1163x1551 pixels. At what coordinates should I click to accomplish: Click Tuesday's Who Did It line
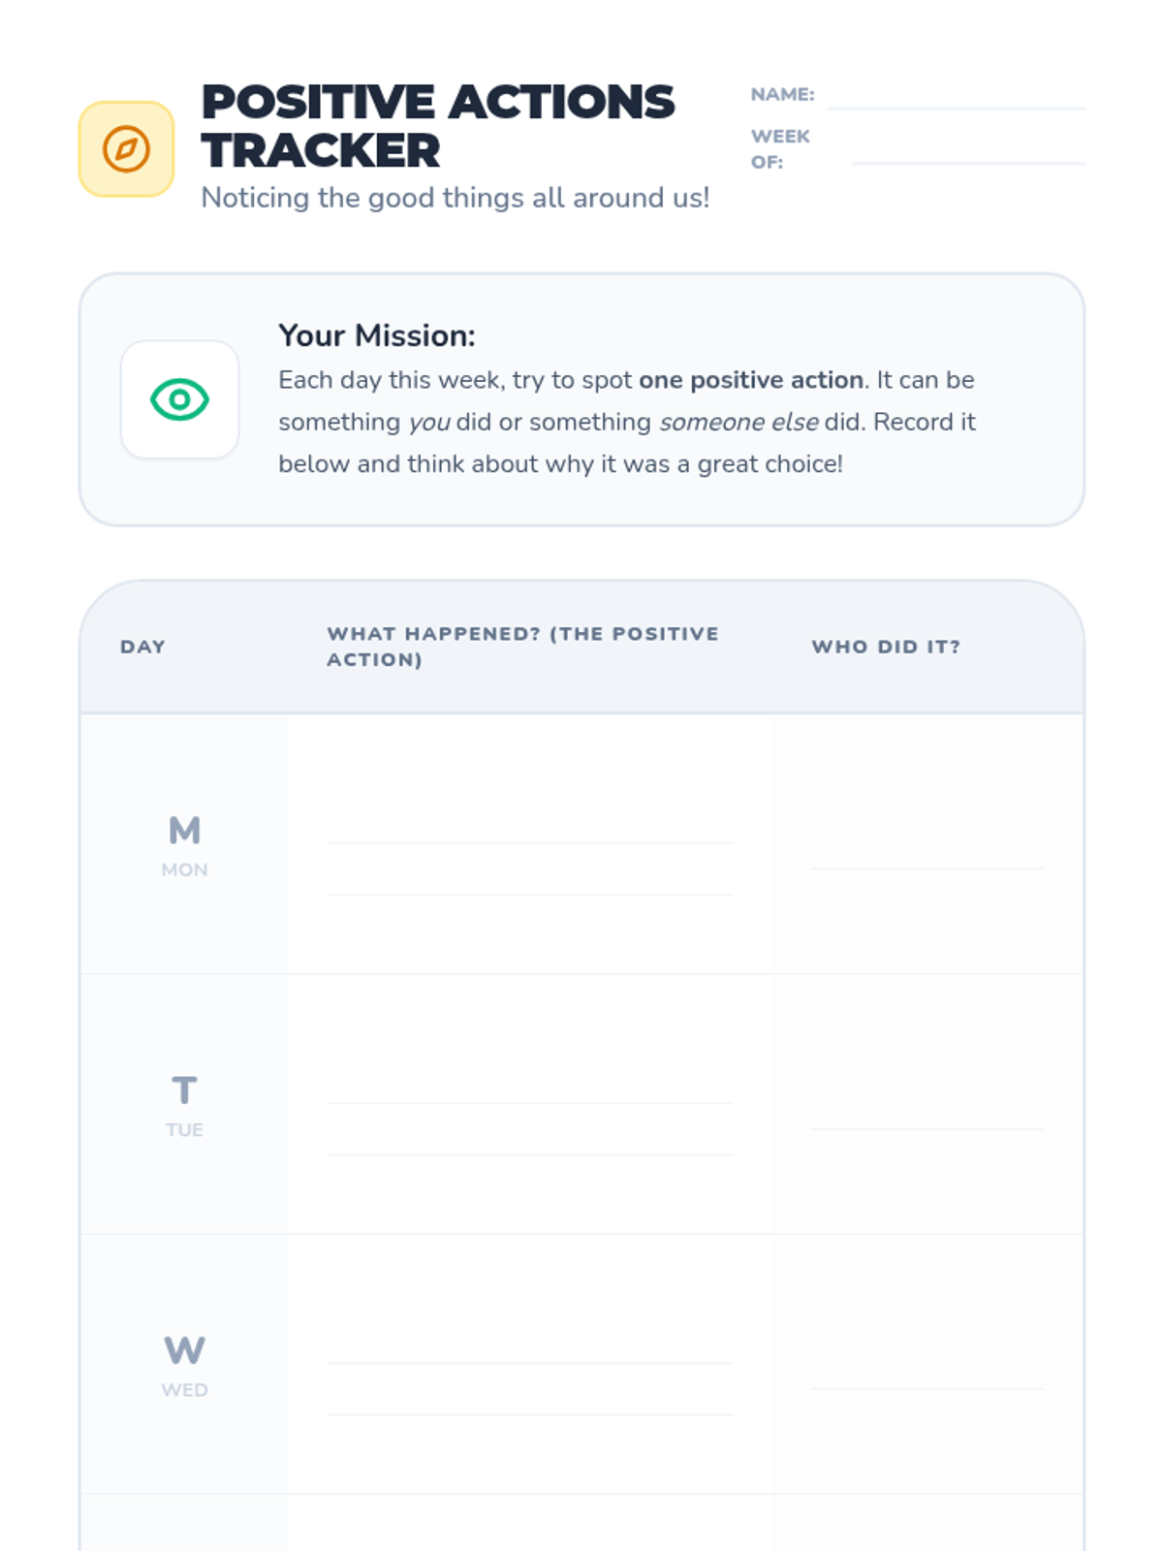click(927, 1128)
